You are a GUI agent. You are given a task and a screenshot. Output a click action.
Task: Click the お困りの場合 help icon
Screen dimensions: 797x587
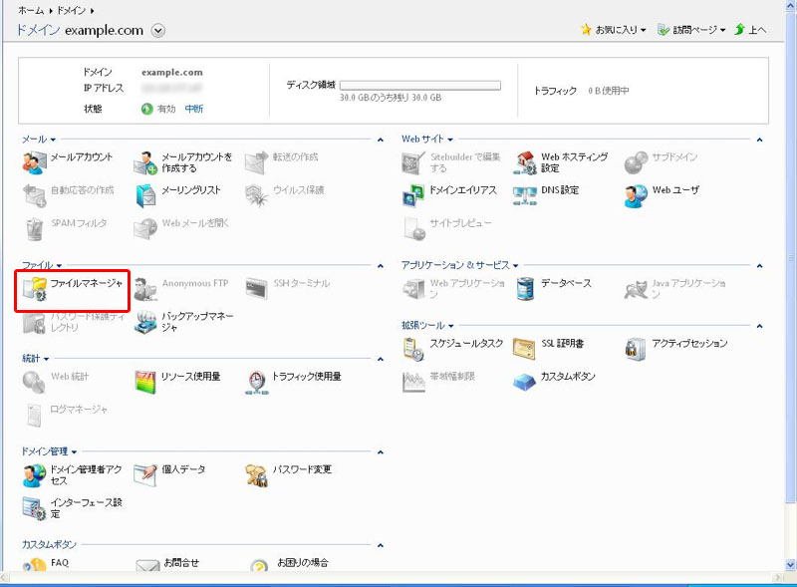(x=259, y=566)
